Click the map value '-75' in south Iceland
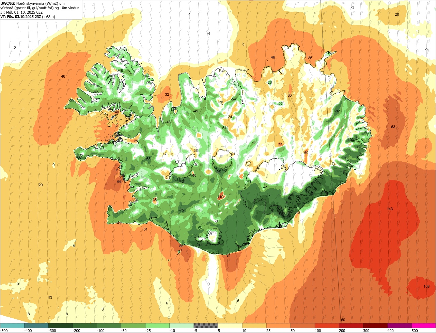Image resolution: width=436 pixels, height=333 pixels. [181, 210]
